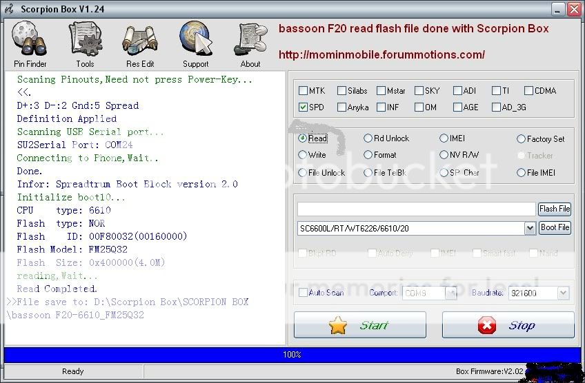Enable the TI checkbox
Viewport: 585px width, 383px height.
pos(496,90)
